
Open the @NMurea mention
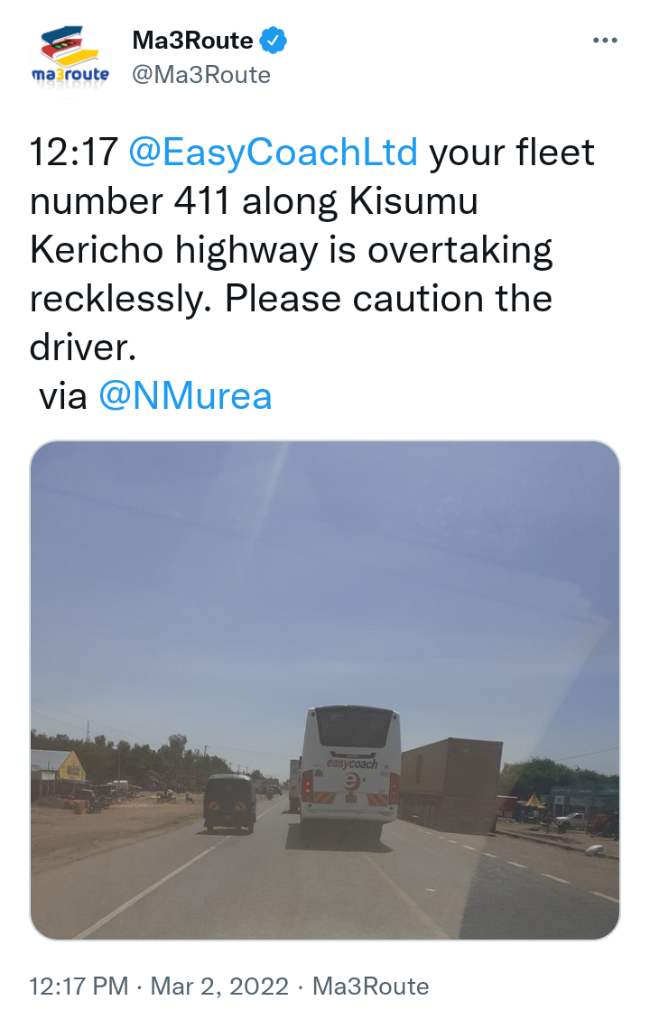pyautogui.click(x=185, y=396)
